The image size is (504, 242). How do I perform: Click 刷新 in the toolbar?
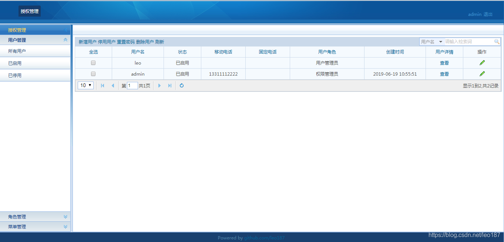159,42
